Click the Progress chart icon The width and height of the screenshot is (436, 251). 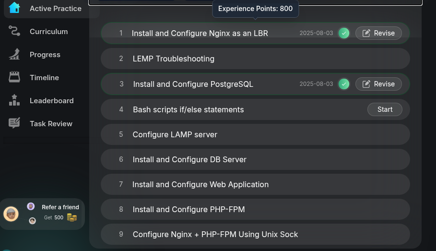tap(14, 54)
